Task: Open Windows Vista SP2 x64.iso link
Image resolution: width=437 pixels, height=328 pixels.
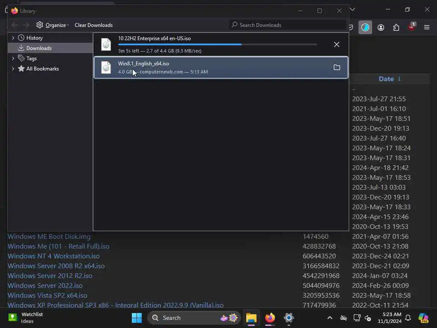Action: point(47,296)
